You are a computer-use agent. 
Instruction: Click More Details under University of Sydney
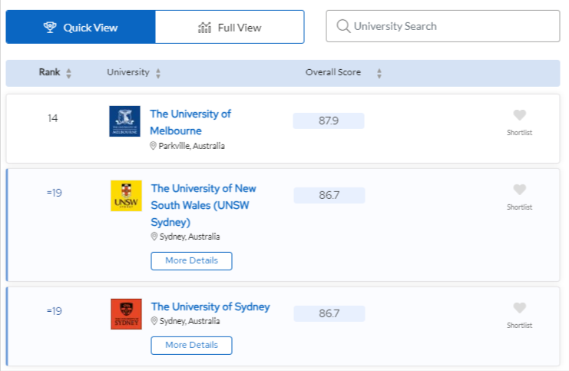tap(192, 345)
